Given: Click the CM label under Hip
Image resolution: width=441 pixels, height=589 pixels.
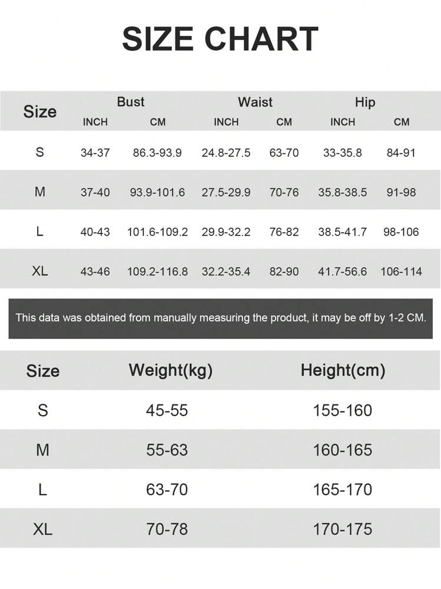Looking at the screenshot, I should tap(402, 122).
